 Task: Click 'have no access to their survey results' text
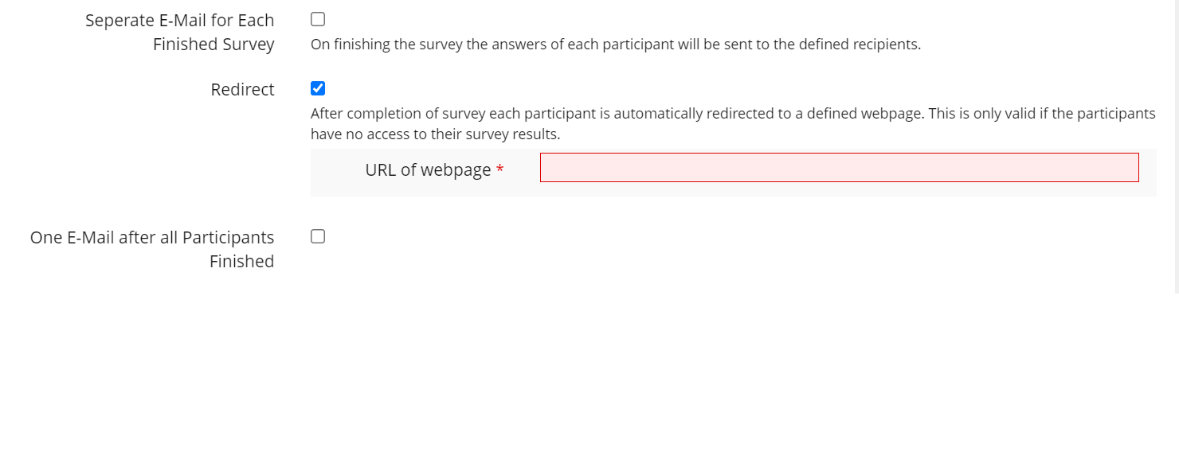[435, 134]
